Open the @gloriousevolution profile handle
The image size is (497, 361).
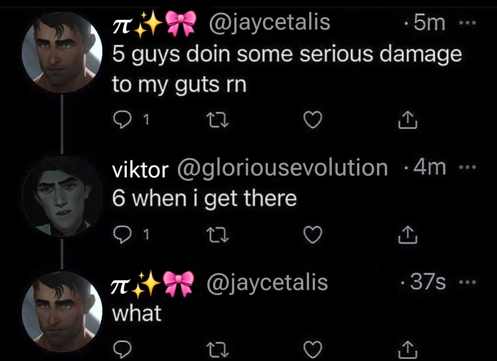[283, 168]
